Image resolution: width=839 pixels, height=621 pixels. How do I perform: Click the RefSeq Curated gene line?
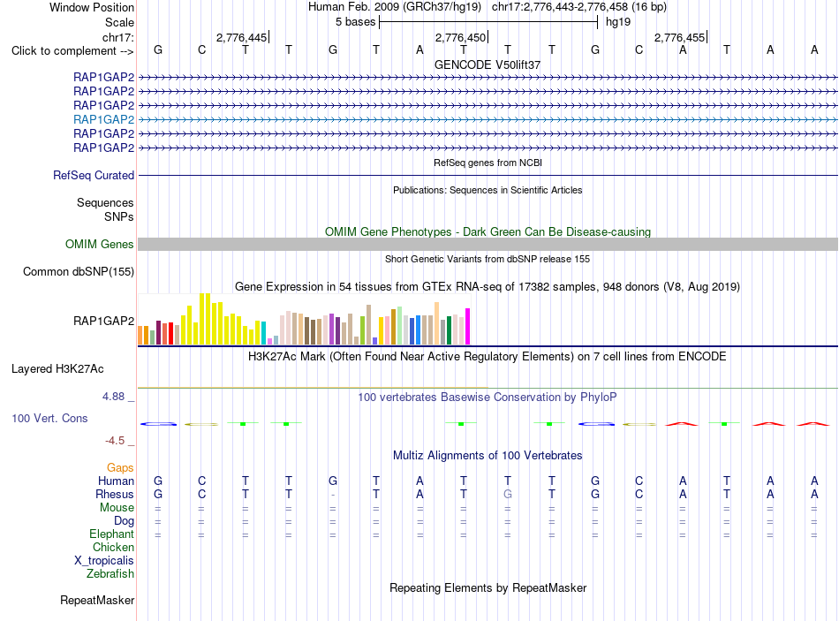click(x=488, y=175)
